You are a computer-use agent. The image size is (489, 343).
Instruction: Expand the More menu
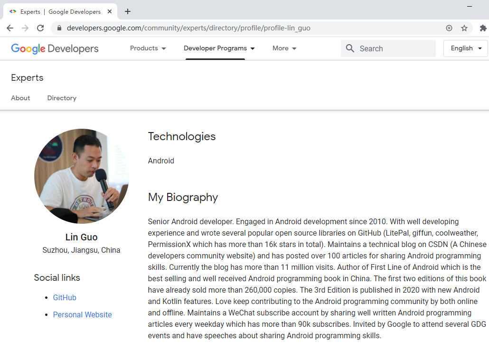[284, 48]
